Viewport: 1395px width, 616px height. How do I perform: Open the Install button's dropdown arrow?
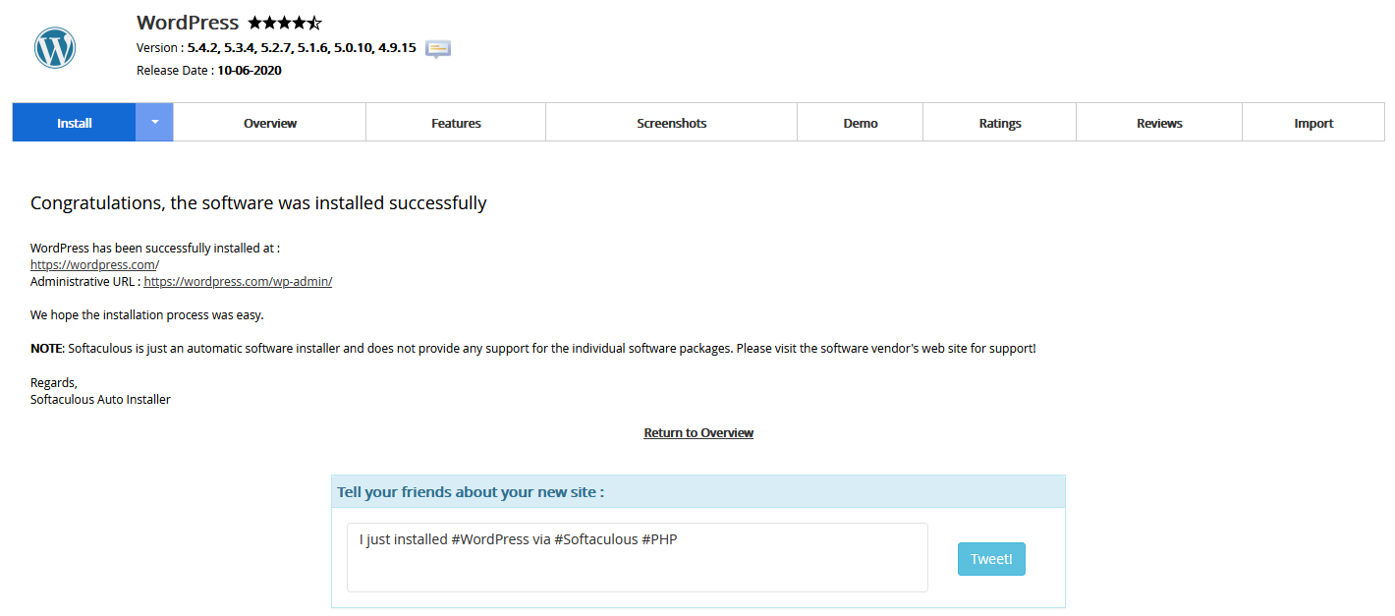click(154, 122)
